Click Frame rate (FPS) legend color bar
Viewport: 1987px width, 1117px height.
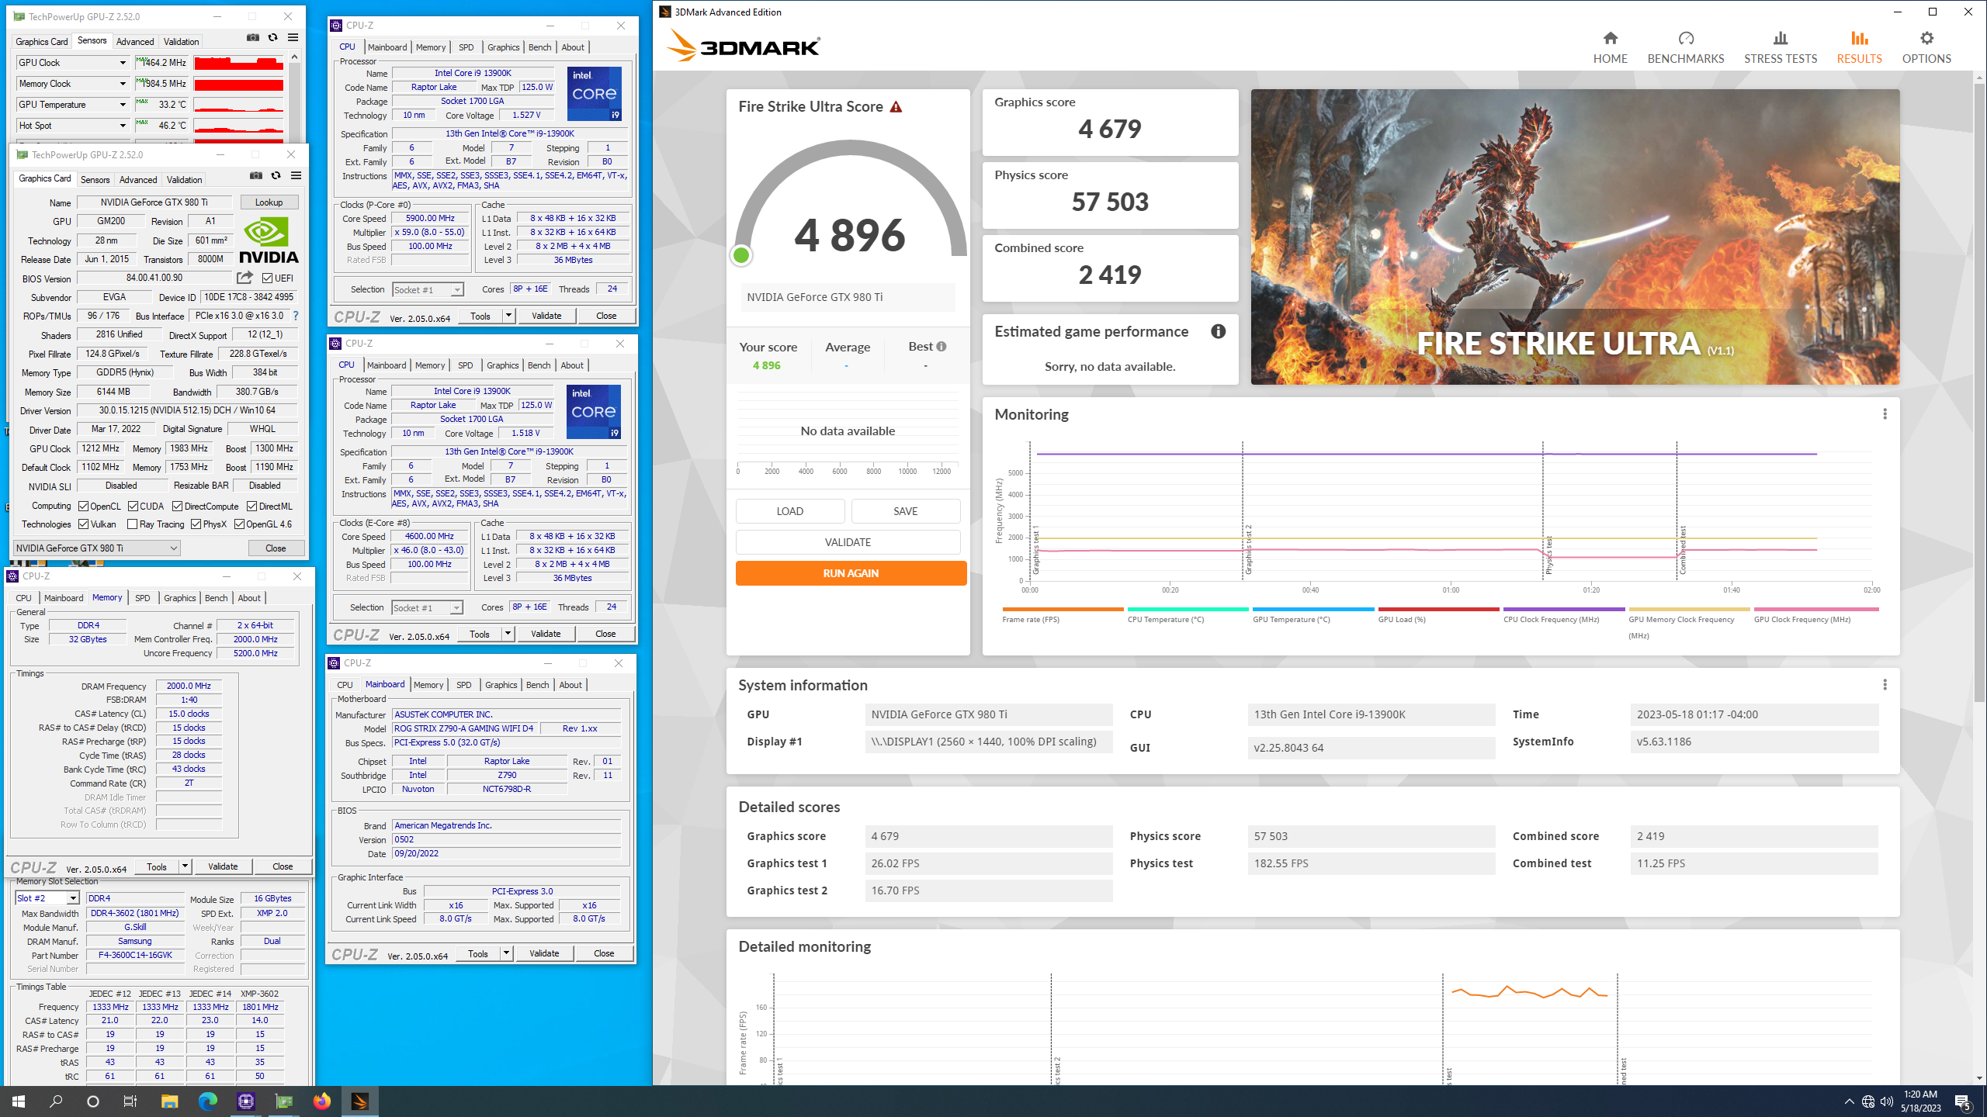coord(1062,610)
